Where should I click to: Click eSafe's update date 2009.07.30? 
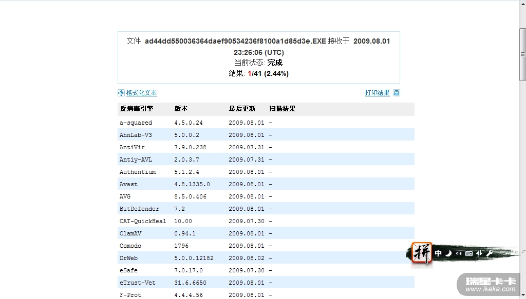(x=247, y=271)
